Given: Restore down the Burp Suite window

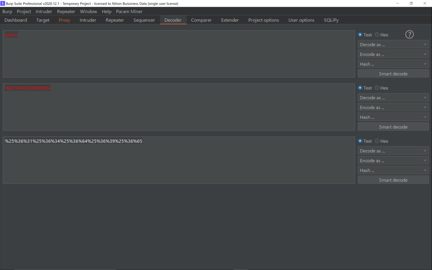Looking at the screenshot, I should (x=411, y=3).
